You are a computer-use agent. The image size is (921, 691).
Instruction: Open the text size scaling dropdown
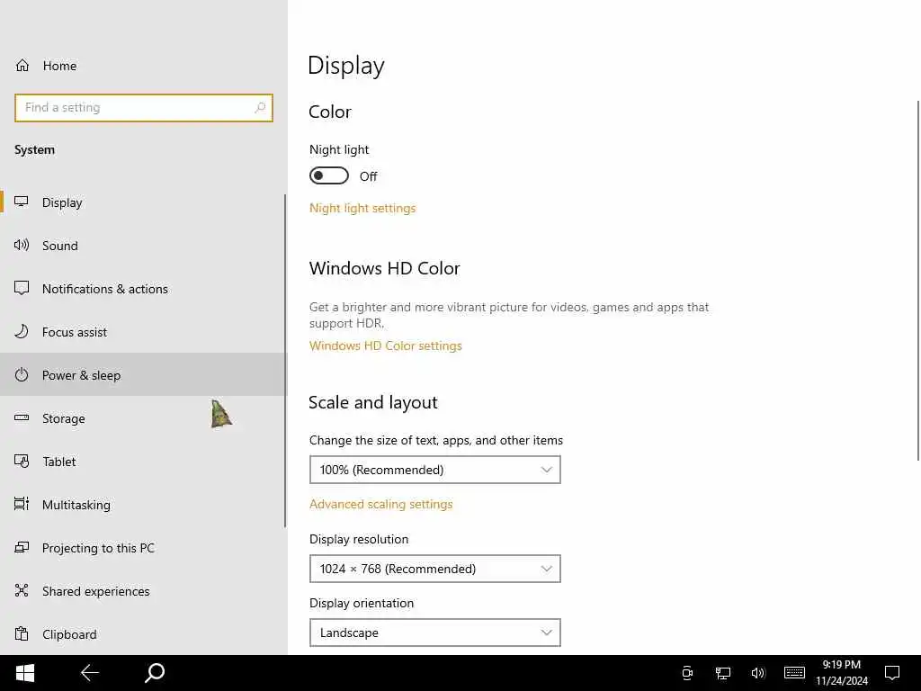click(x=435, y=470)
